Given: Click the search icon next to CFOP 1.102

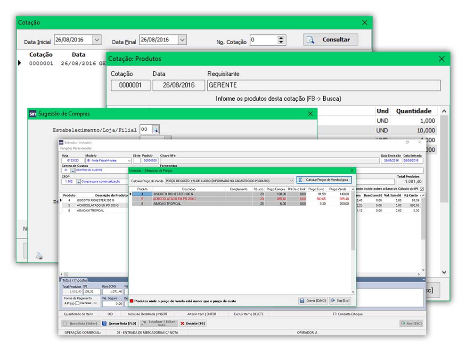Looking at the screenshot, I should (x=79, y=181).
